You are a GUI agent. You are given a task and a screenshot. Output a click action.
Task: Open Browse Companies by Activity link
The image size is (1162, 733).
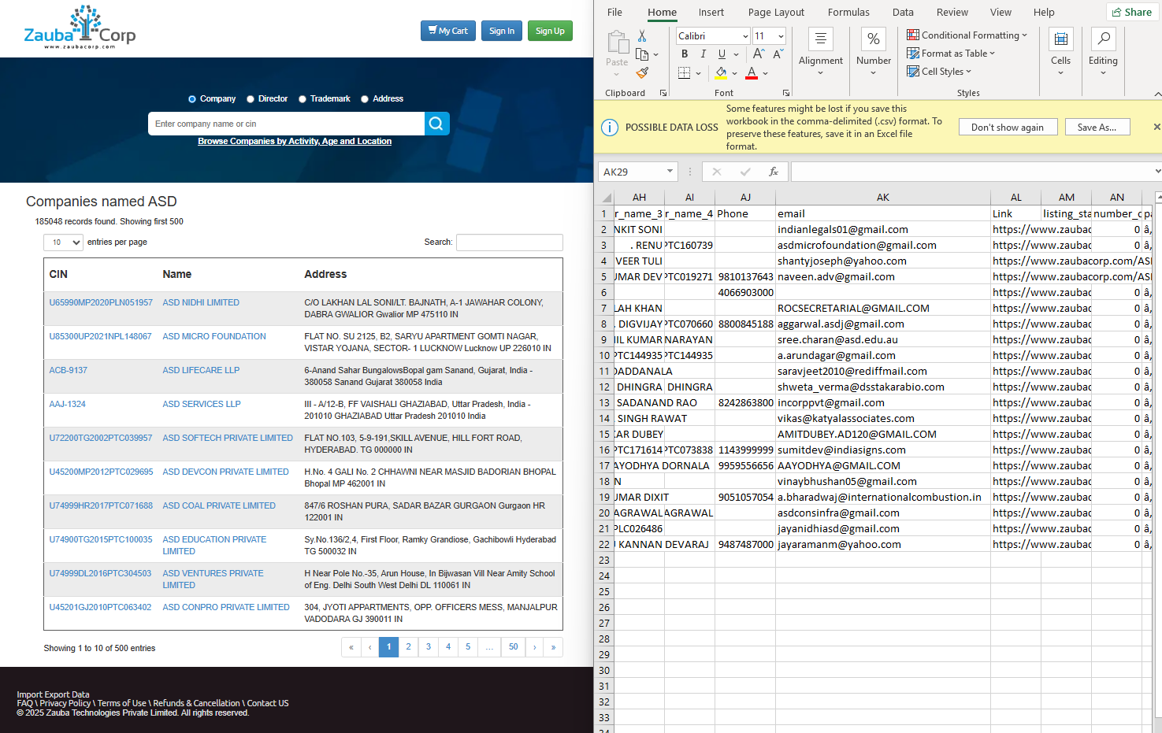click(x=295, y=142)
